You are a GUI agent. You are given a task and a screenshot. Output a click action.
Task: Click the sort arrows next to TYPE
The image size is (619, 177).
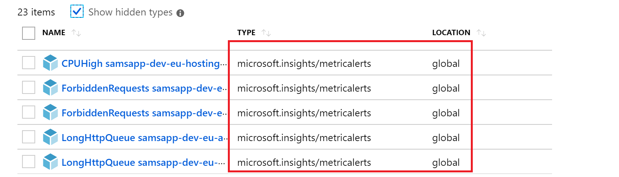266,33
